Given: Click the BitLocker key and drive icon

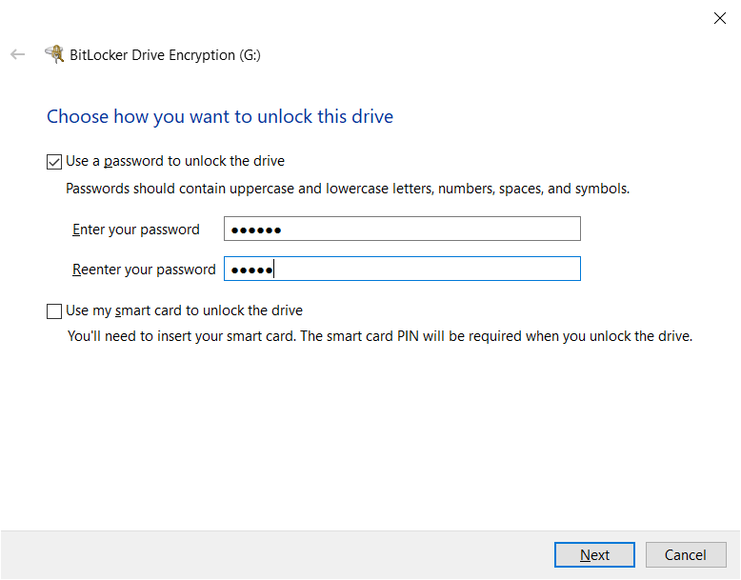Looking at the screenshot, I should click(x=55, y=54).
